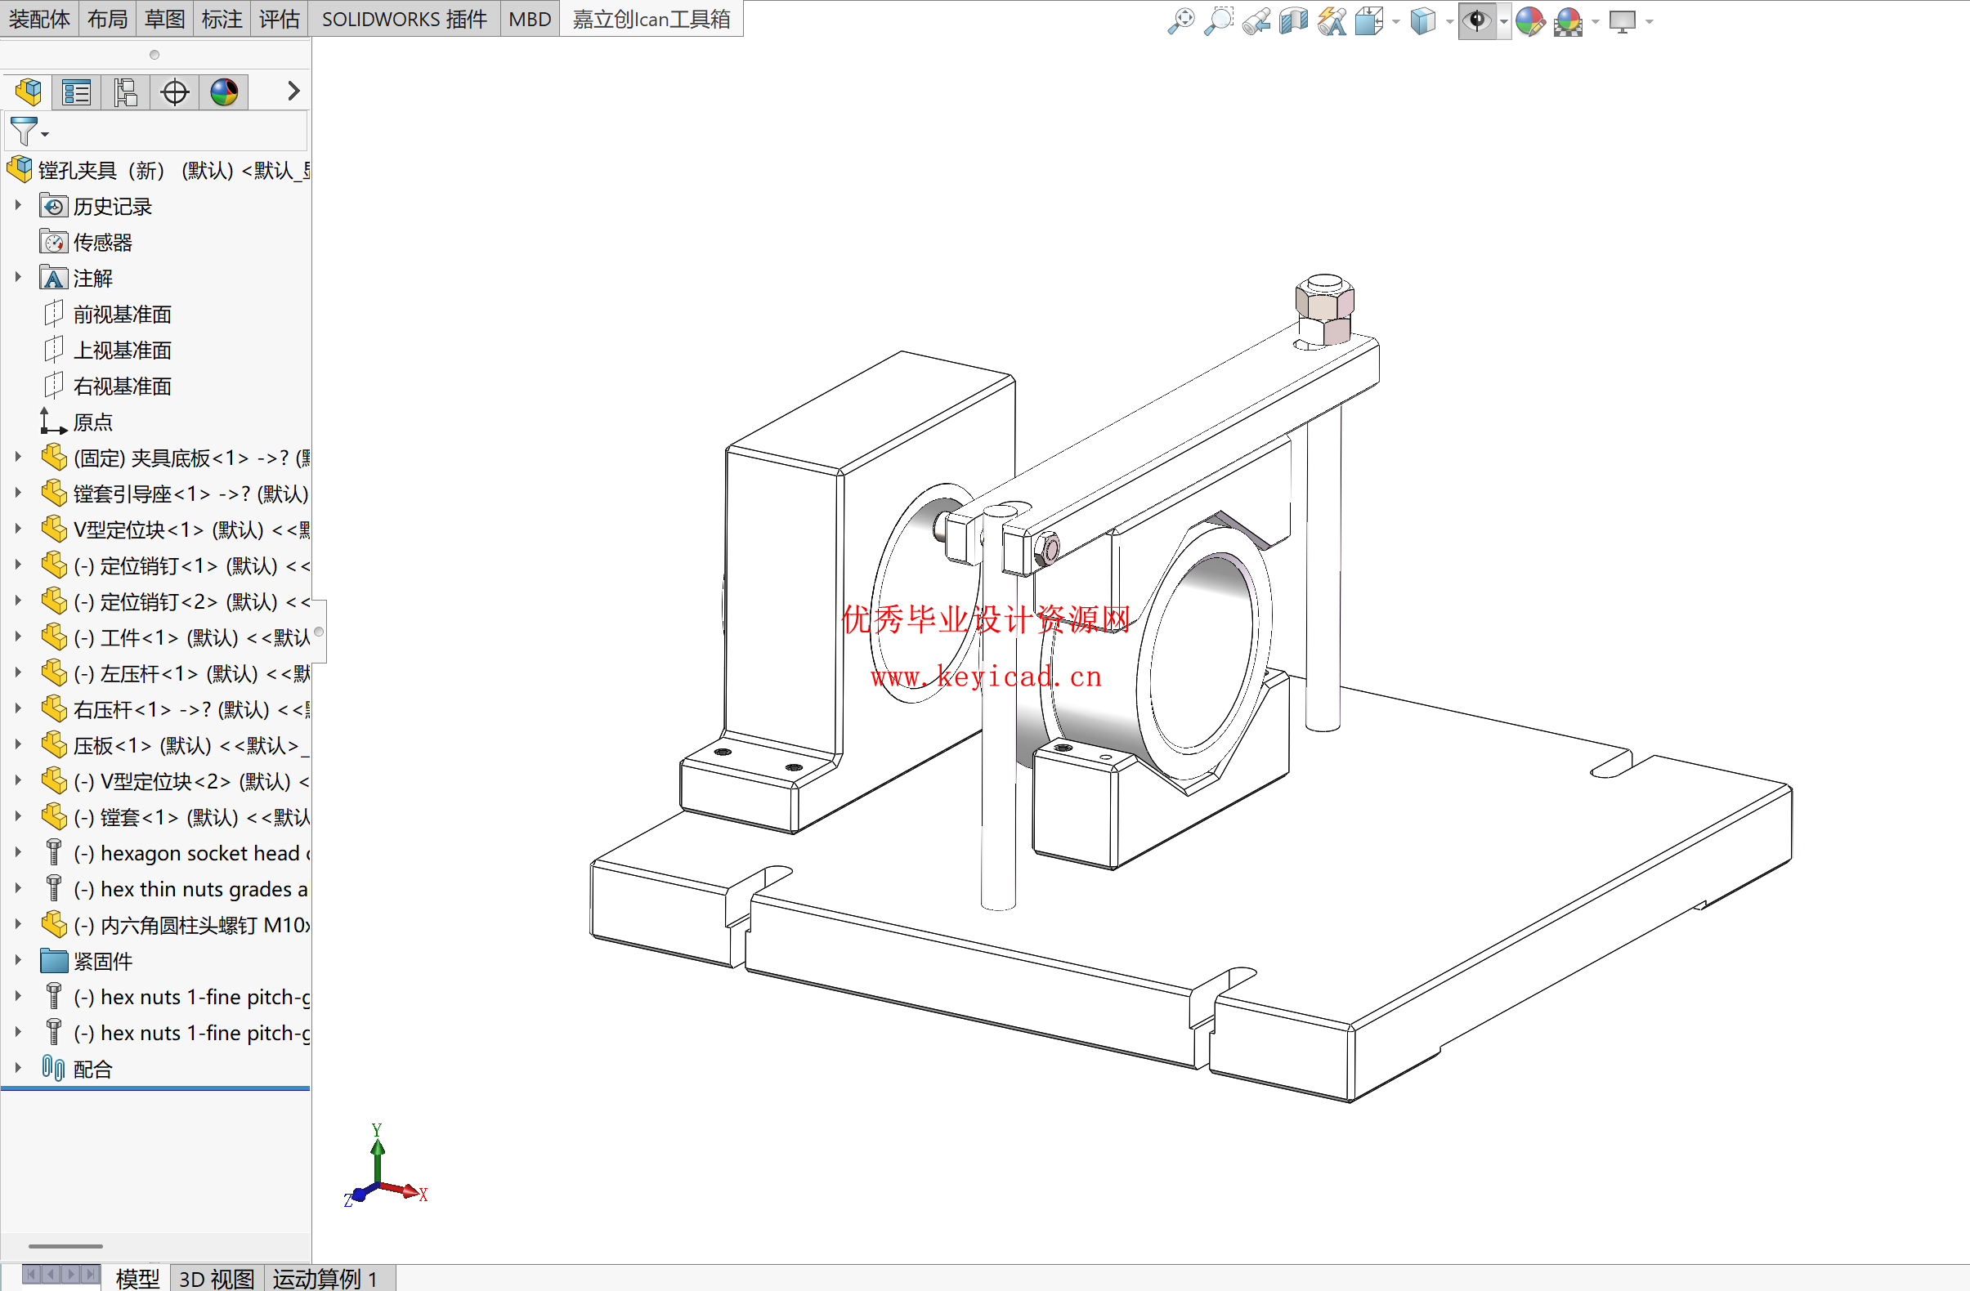Open the 嘉立创Ican工具箱 tab
The width and height of the screenshot is (1970, 1291).
(651, 18)
